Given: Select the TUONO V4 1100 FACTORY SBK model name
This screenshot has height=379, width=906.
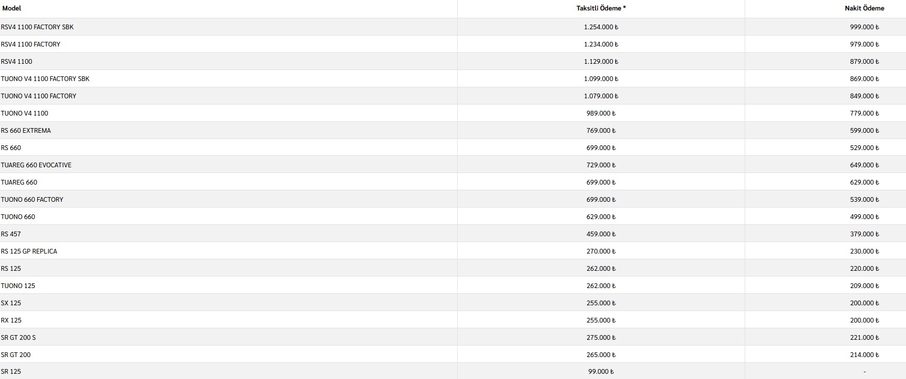Looking at the screenshot, I should pyautogui.click(x=45, y=79).
